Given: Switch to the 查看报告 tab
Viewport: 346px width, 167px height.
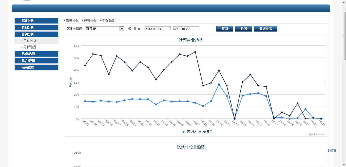Looking at the screenshot, I should [108, 20].
